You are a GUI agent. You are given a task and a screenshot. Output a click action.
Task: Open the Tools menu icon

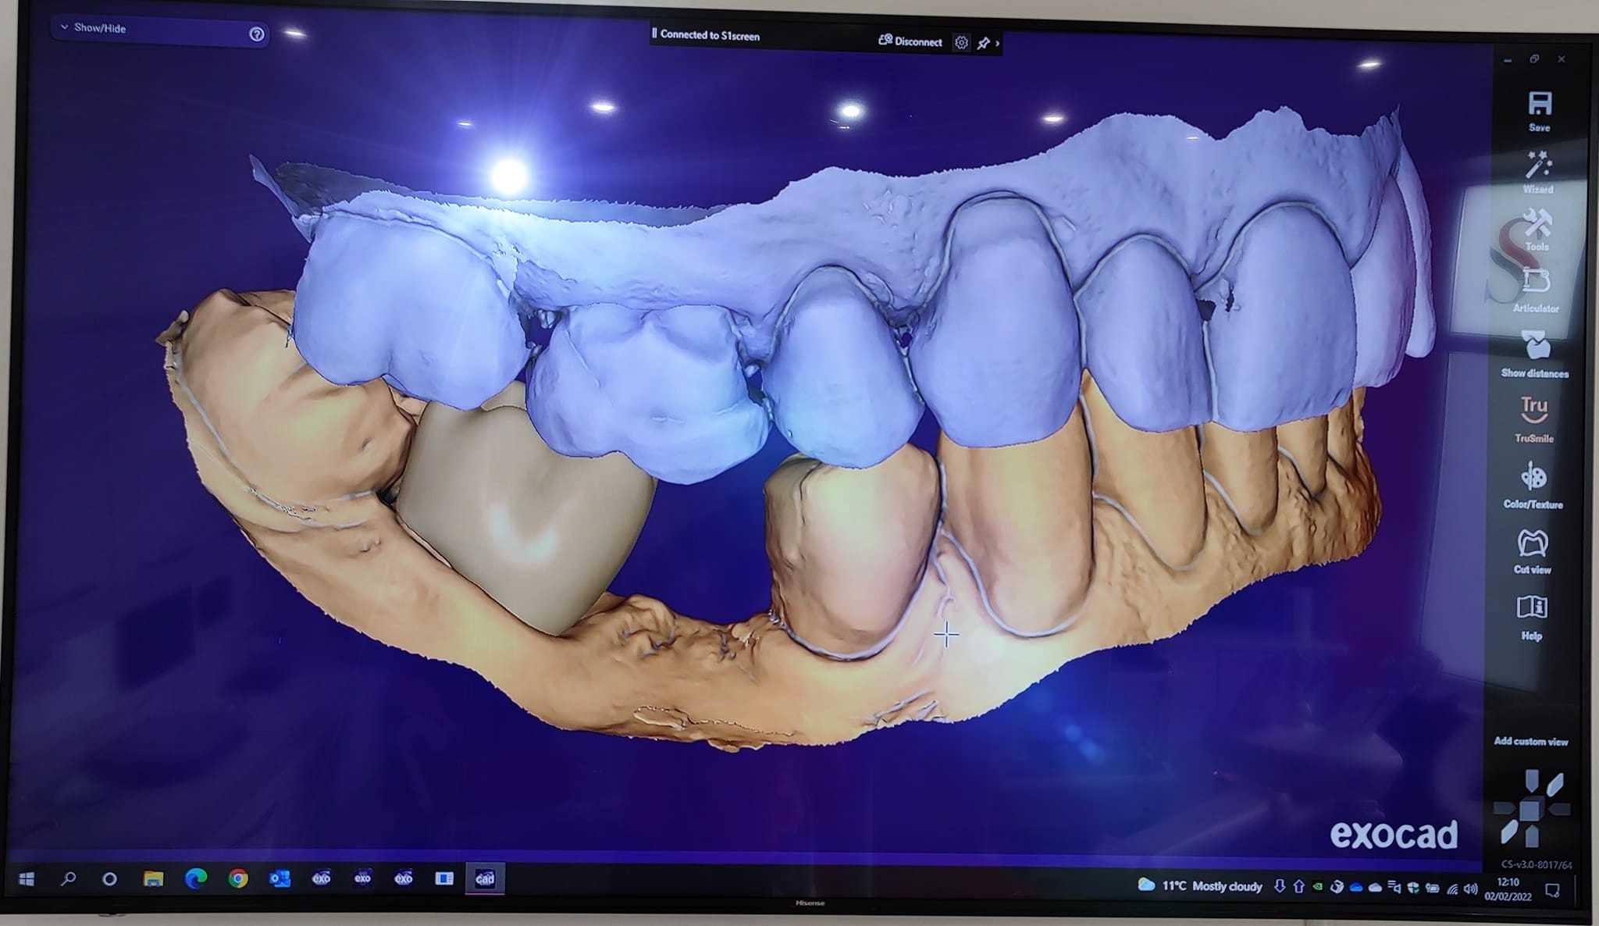click(1537, 223)
